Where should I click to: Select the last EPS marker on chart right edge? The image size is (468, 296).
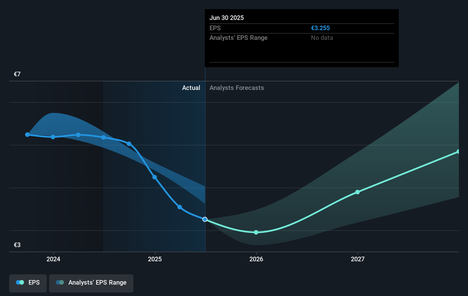(x=459, y=151)
